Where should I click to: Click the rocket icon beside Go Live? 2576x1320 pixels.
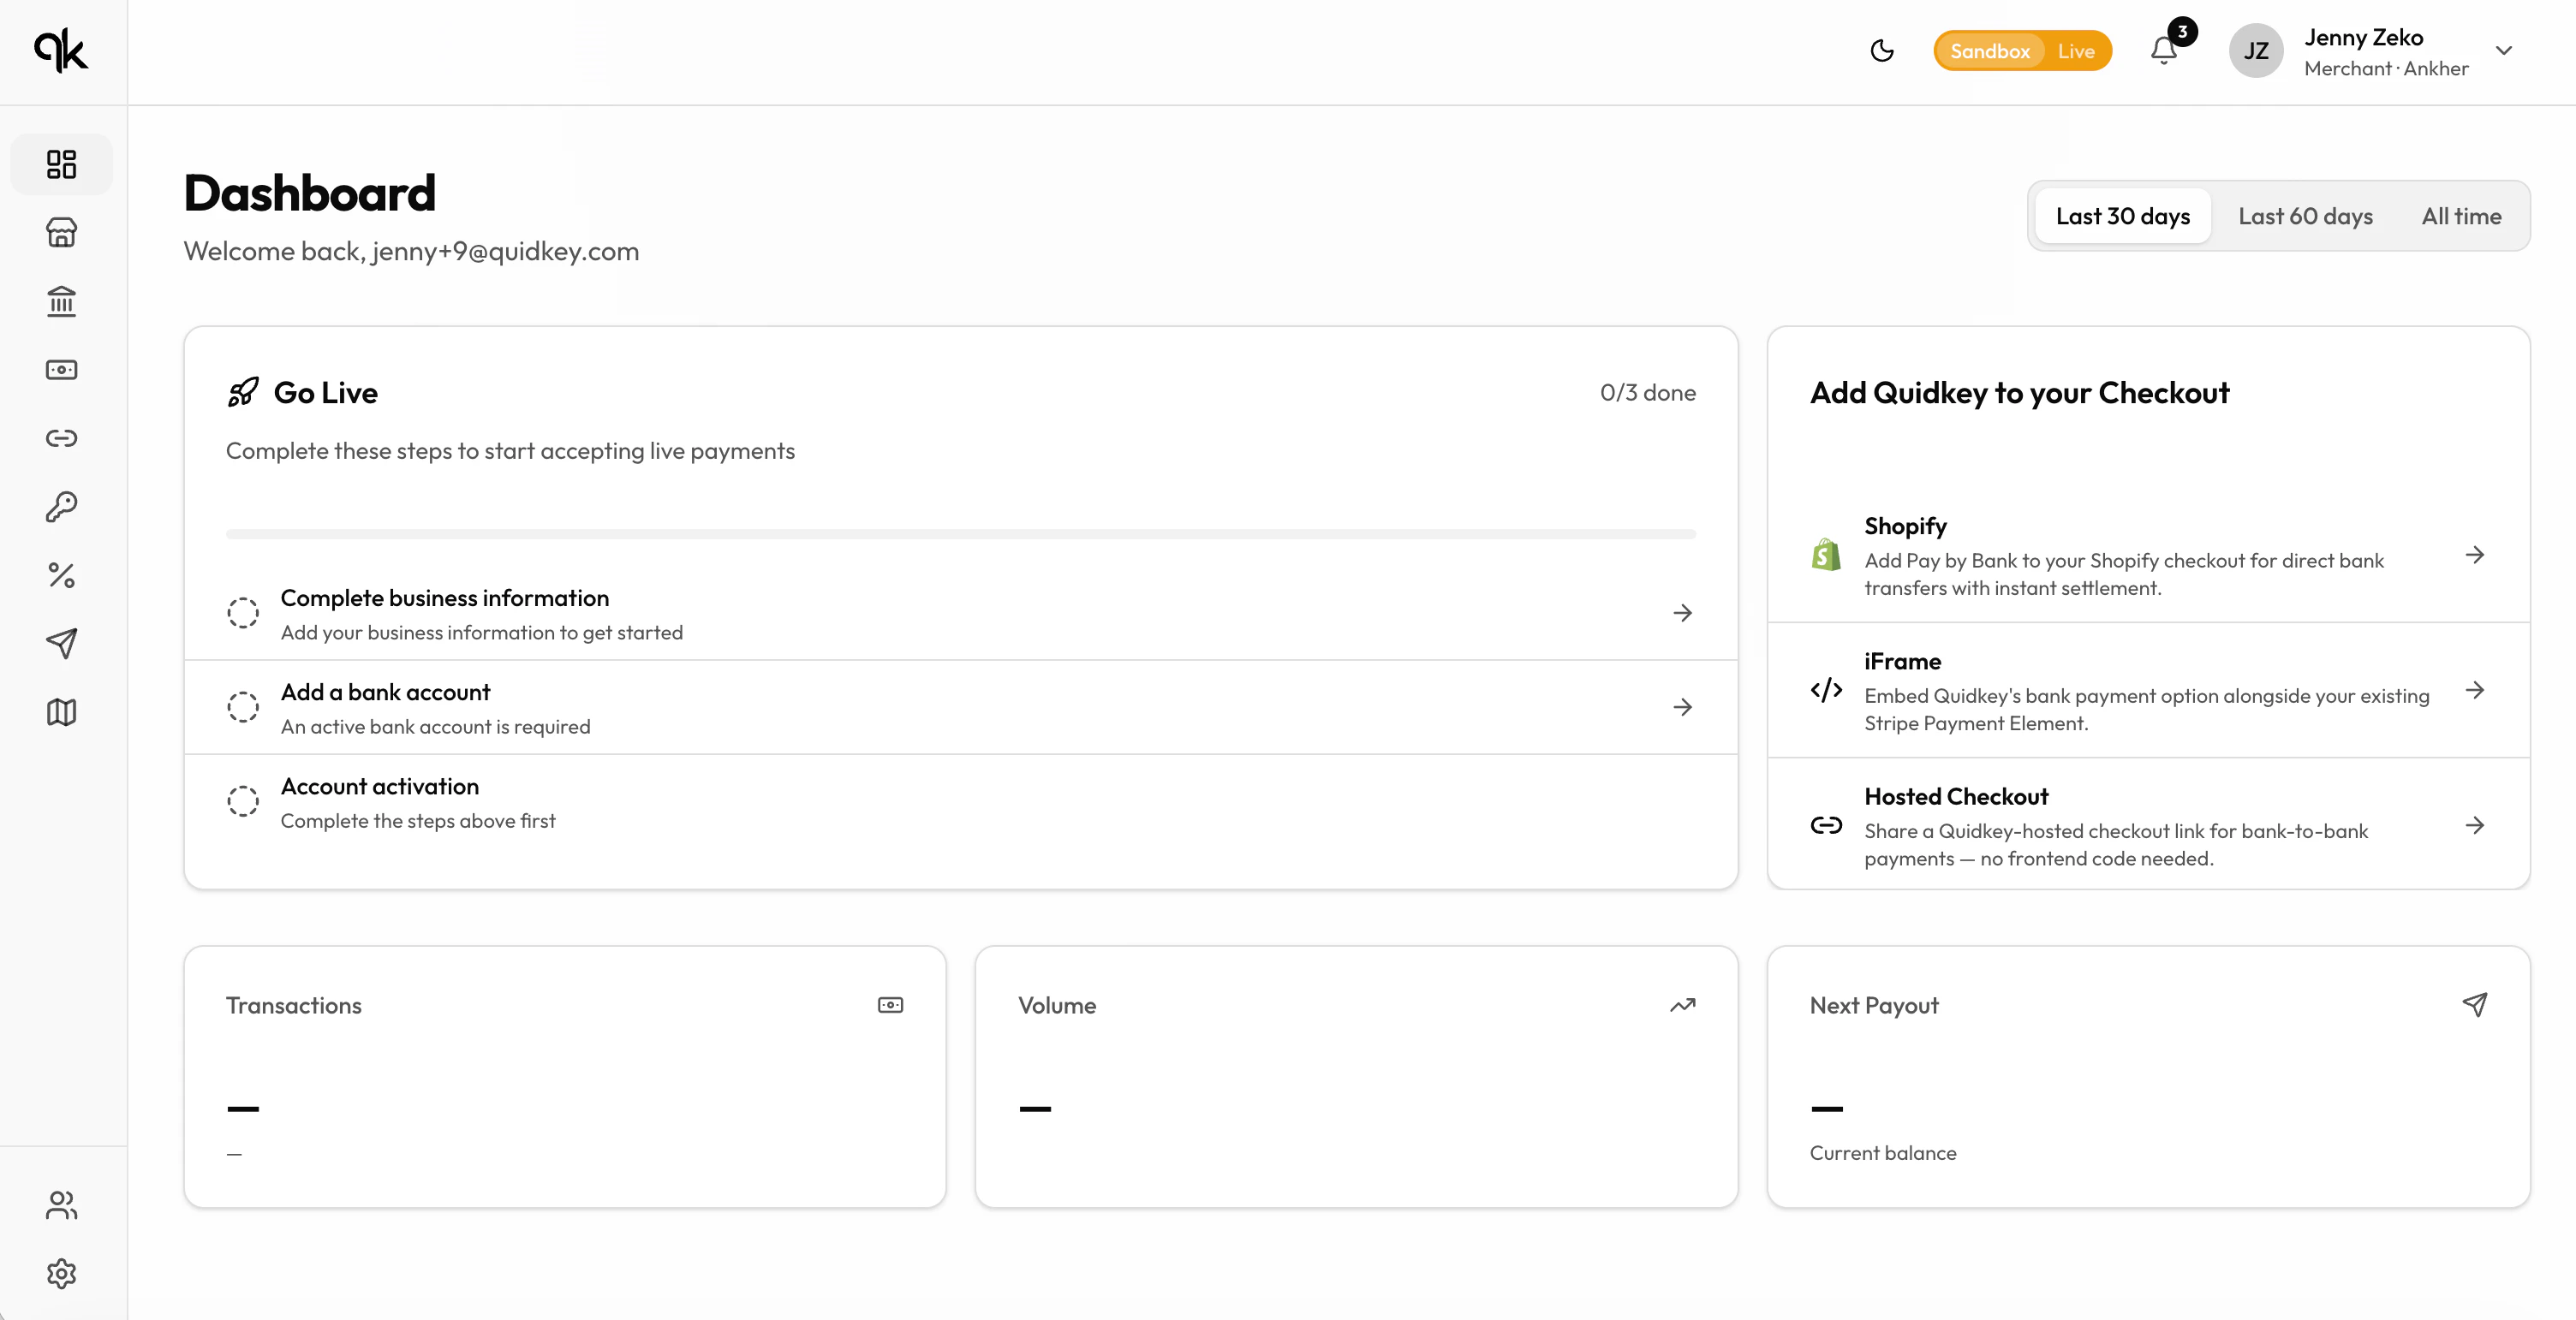click(243, 393)
